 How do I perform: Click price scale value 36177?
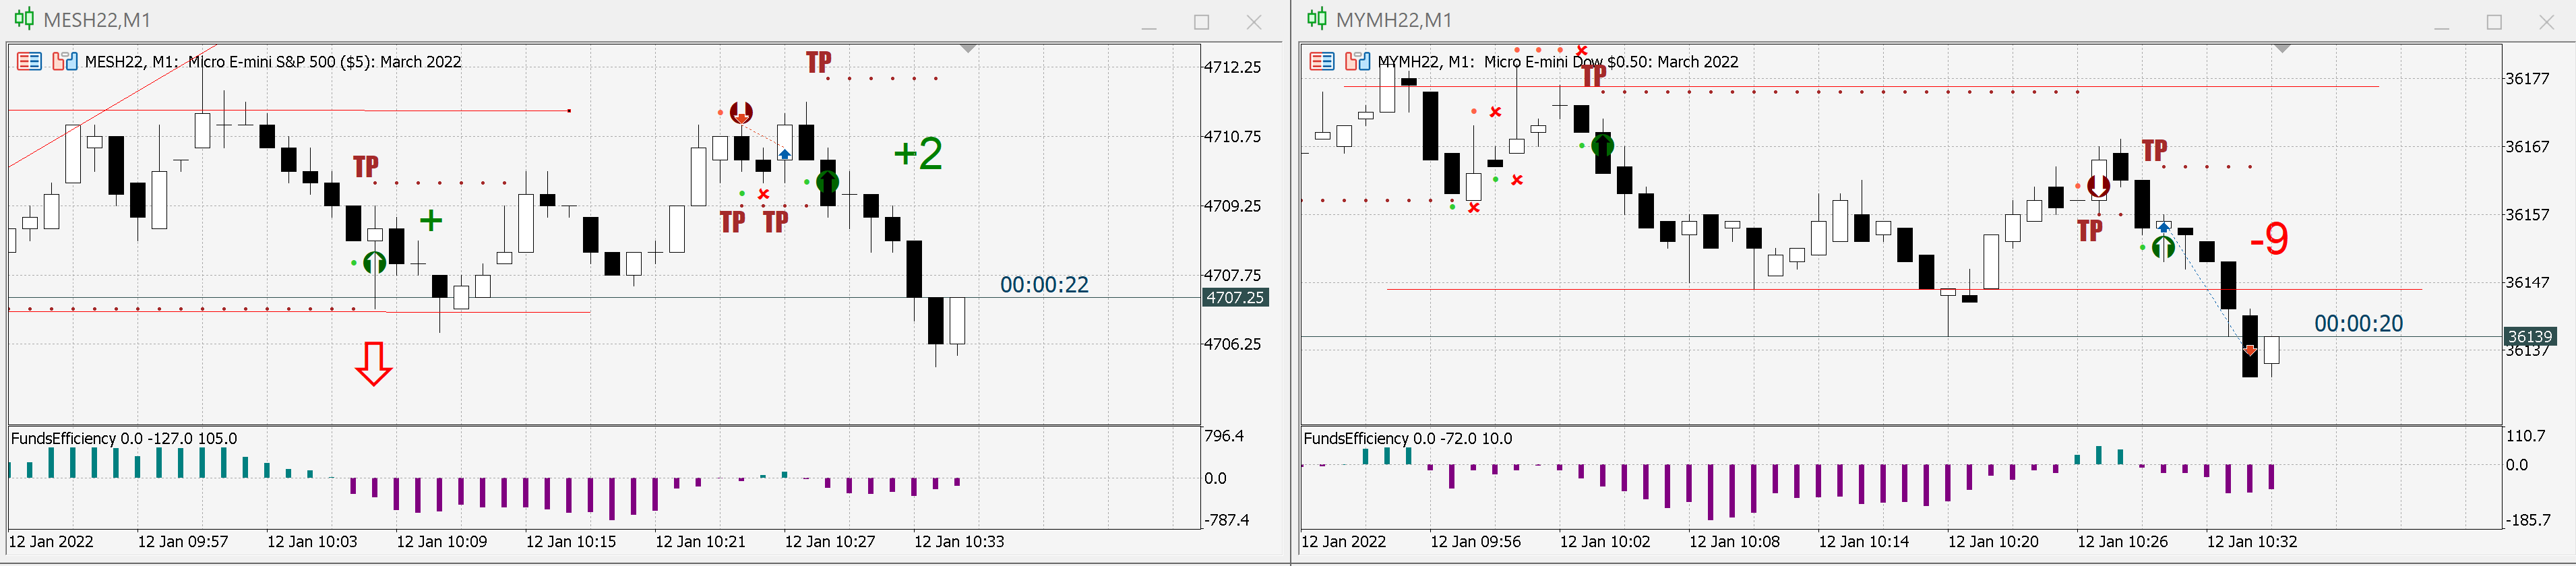2527,79
